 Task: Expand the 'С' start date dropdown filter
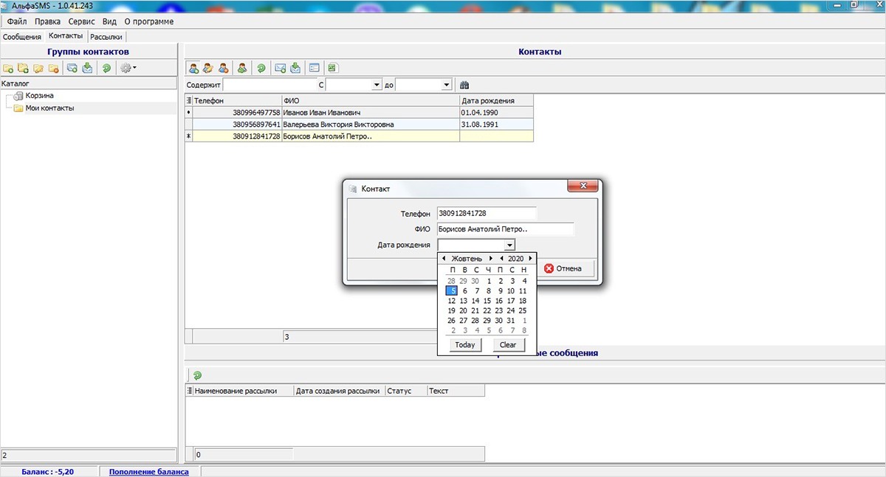tap(377, 86)
